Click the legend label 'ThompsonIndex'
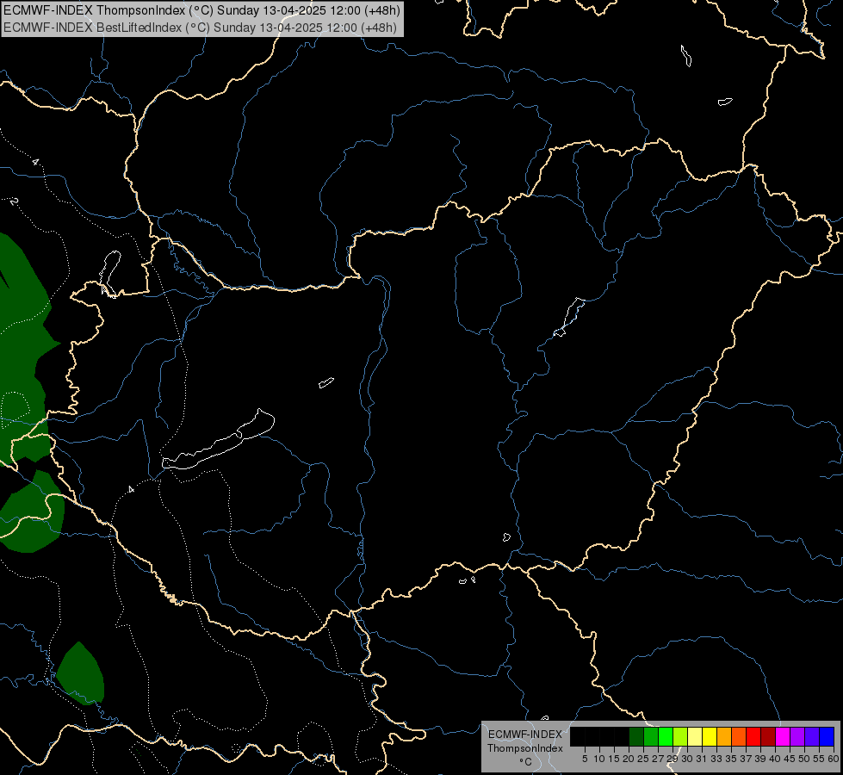 pyautogui.click(x=525, y=748)
